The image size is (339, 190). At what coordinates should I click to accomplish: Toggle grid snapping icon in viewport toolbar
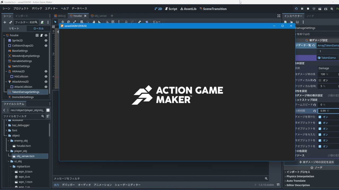tap(113, 22)
